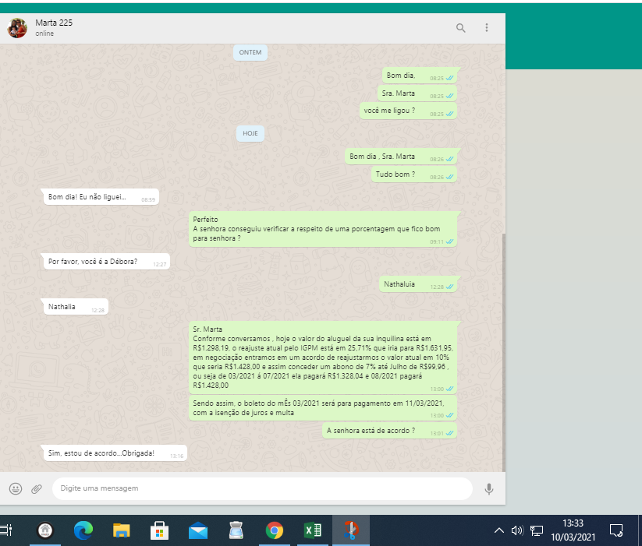Click the message input field
The image size is (642, 546).
click(x=261, y=488)
